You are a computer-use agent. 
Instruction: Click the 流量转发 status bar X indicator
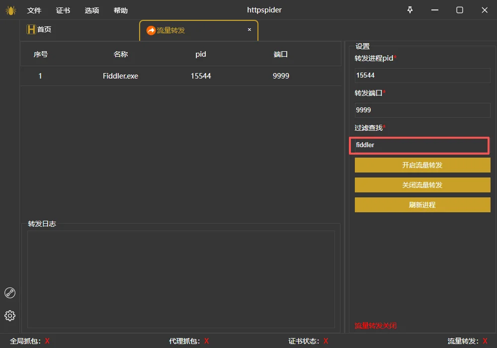click(x=485, y=341)
